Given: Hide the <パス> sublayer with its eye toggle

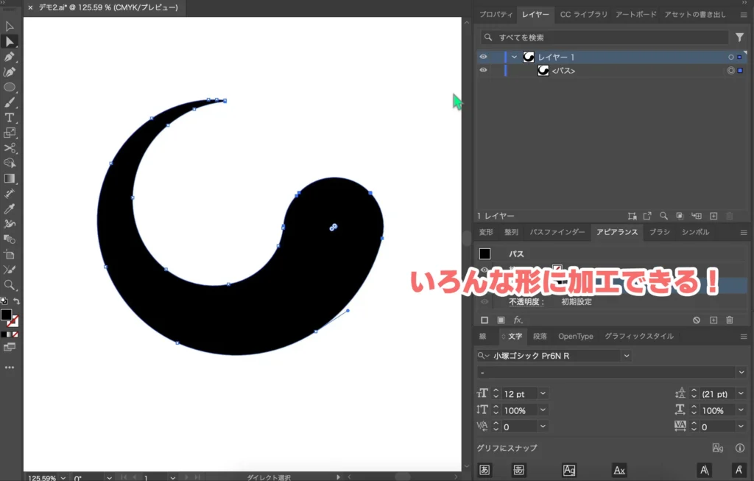Looking at the screenshot, I should [x=484, y=70].
